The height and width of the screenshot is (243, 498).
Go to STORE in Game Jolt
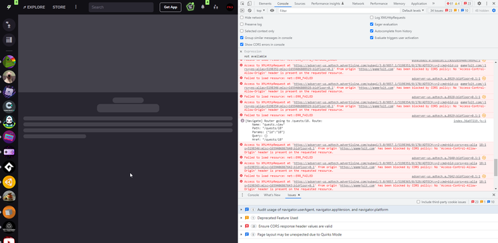[59, 7]
